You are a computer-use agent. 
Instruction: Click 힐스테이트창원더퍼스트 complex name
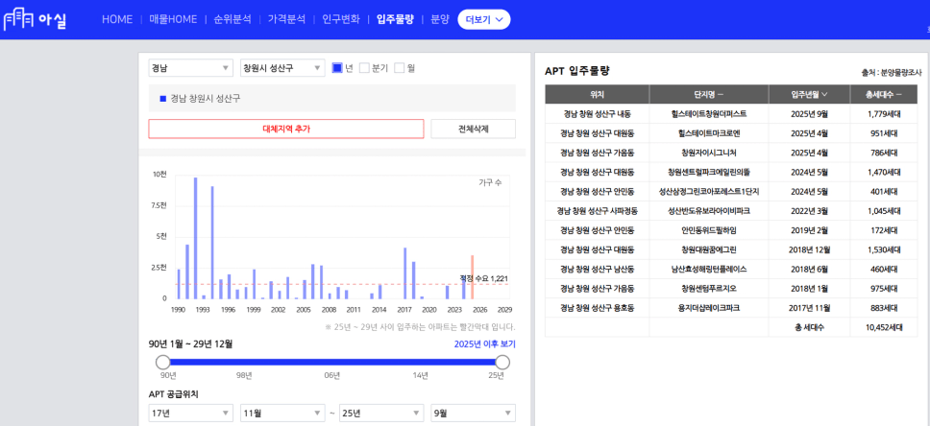(x=709, y=114)
